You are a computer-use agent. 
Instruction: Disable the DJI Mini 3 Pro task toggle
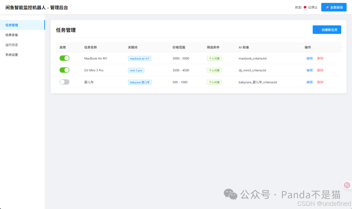(65, 70)
